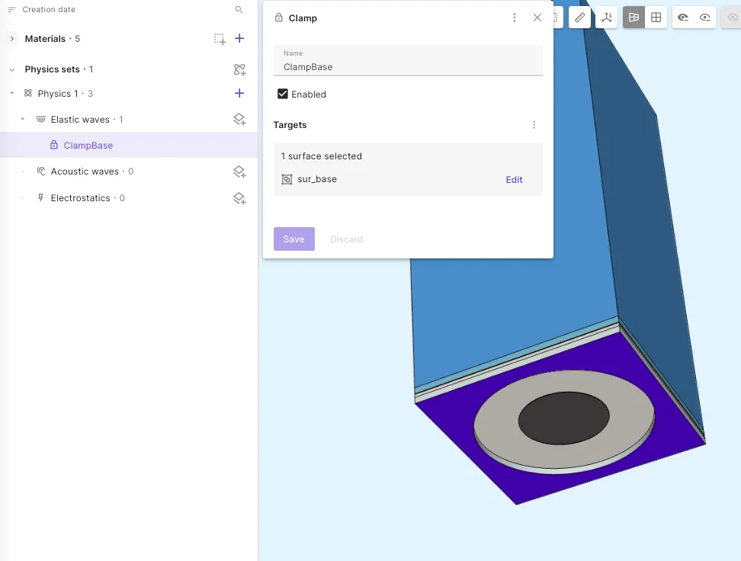Viewport: 741px width, 561px height.
Task: Collapse the Physics sets section
Action: (11, 69)
